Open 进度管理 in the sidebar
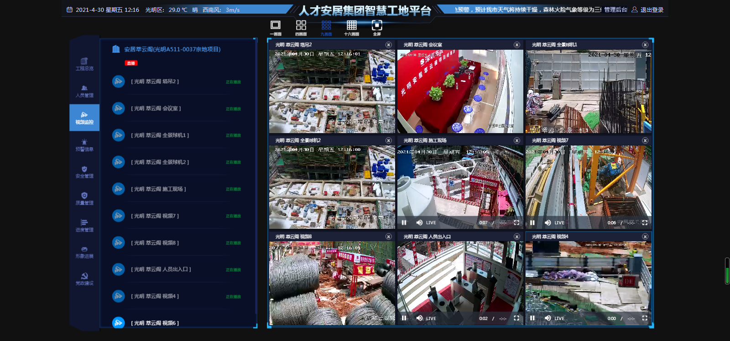730x341 pixels. [84, 226]
